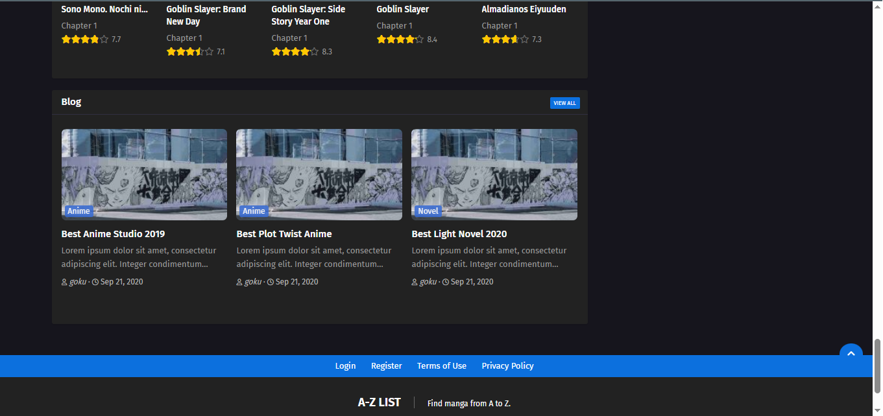Image resolution: width=883 pixels, height=416 pixels.
Task: Click the star rating showing 8.3
Action: (295, 52)
